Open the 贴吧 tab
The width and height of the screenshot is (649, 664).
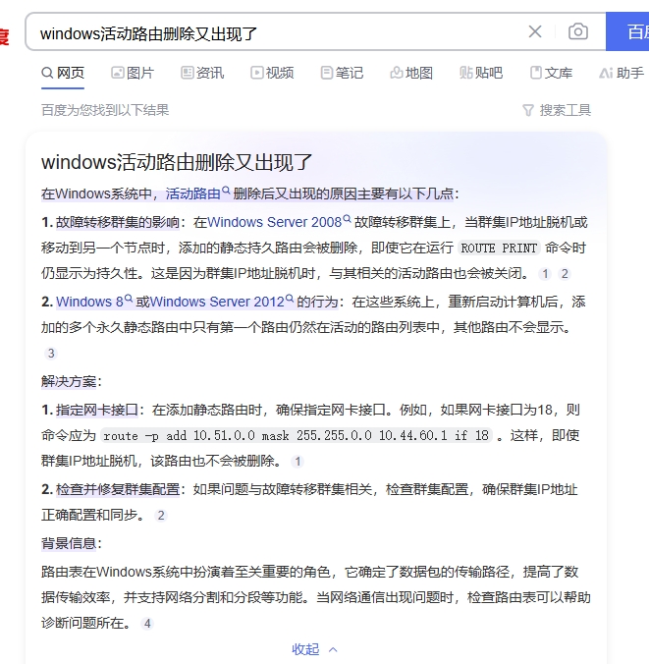(481, 73)
